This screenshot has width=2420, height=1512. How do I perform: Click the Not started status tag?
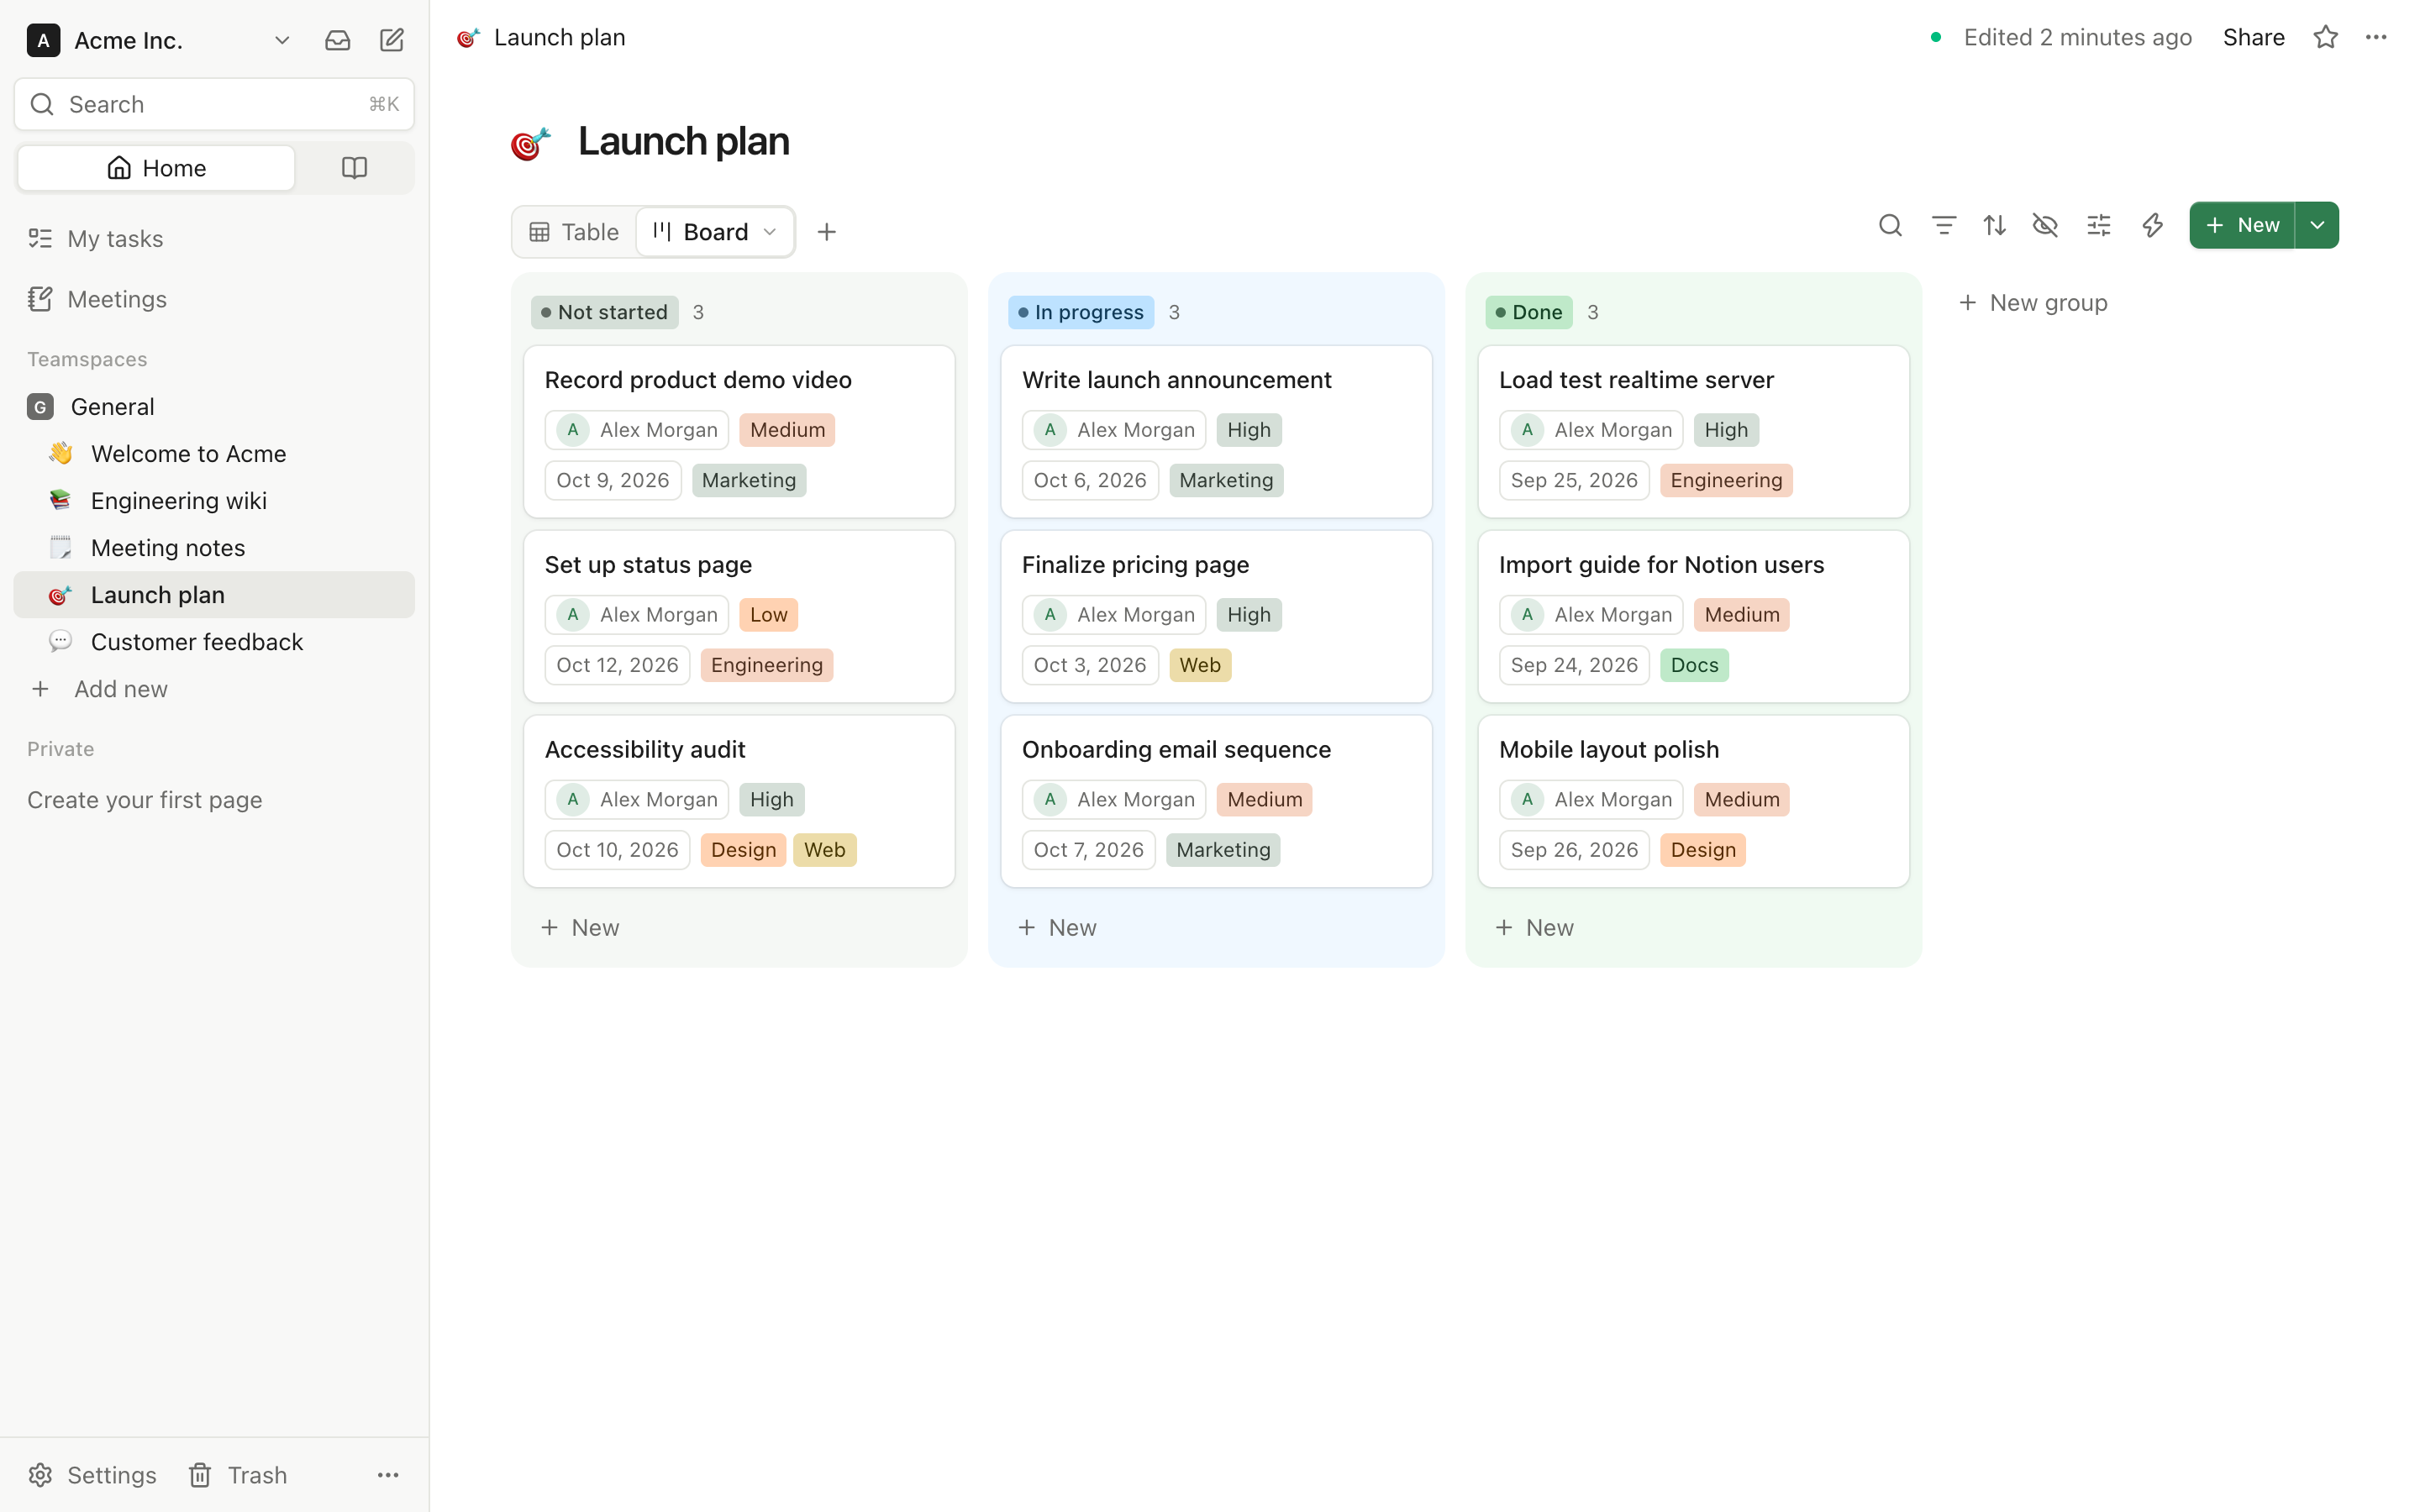tap(604, 312)
